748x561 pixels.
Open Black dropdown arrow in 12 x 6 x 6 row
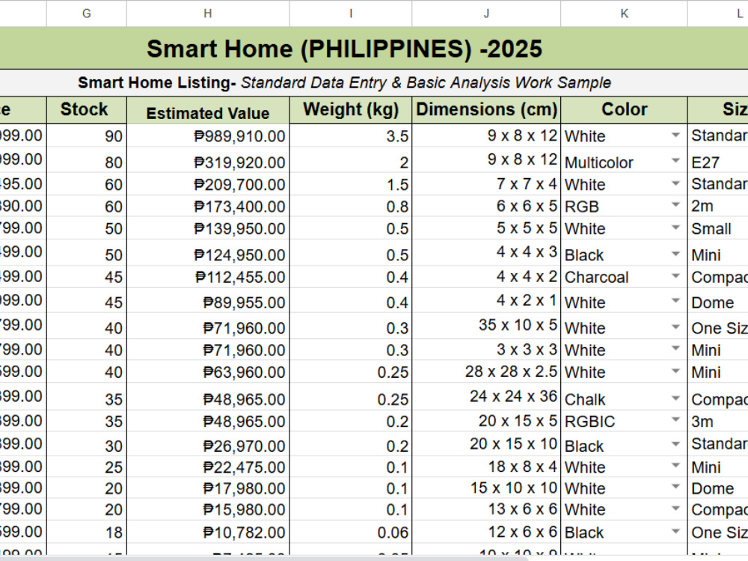tap(675, 530)
